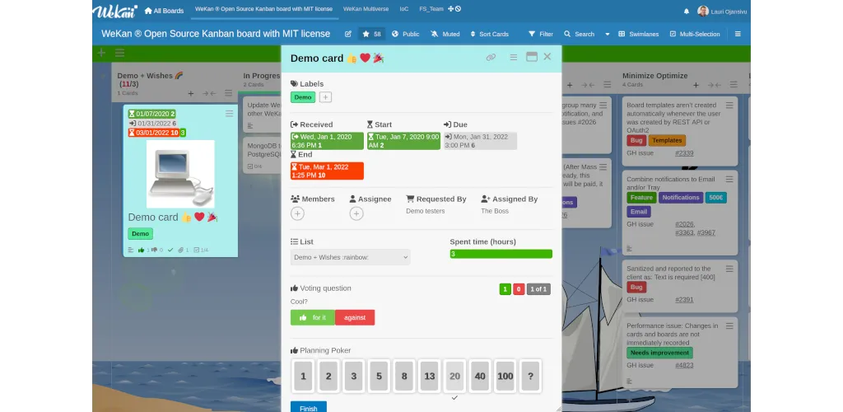Maximize the Demo card window

pyautogui.click(x=532, y=57)
